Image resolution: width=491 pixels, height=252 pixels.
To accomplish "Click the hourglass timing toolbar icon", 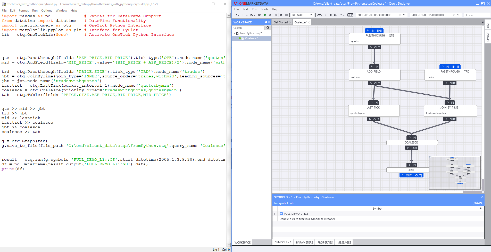I will click(x=270, y=15).
